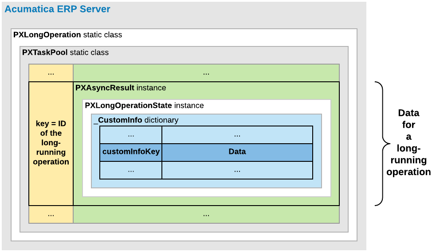Viewport: 432px width, 252px height.
Task: Click the 'customInfoKey' cell
Action: [x=131, y=153]
